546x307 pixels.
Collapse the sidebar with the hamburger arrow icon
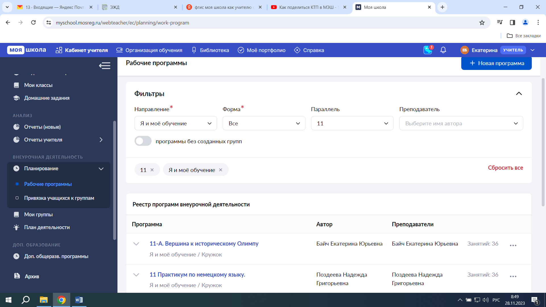pyautogui.click(x=105, y=66)
